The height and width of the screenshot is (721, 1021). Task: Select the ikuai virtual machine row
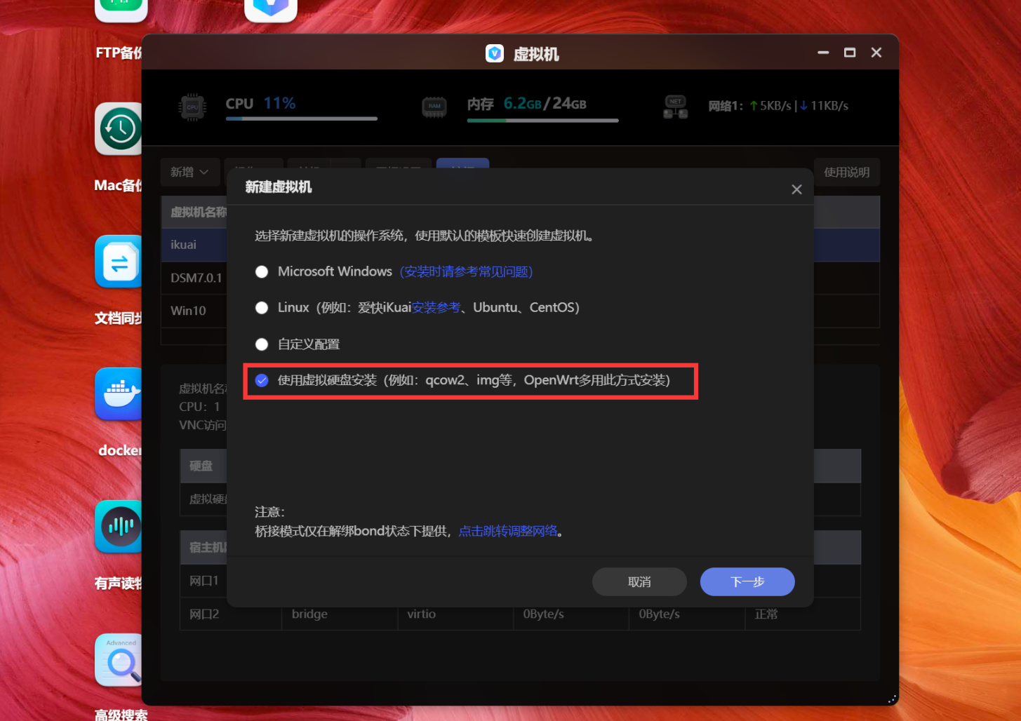pyautogui.click(x=520, y=245)
